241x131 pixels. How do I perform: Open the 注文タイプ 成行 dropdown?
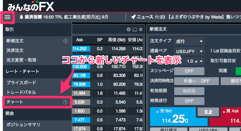coord(189,41)
